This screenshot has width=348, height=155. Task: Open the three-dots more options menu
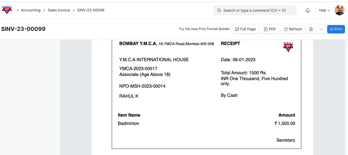pyautogui.click(x=321, y=29)
